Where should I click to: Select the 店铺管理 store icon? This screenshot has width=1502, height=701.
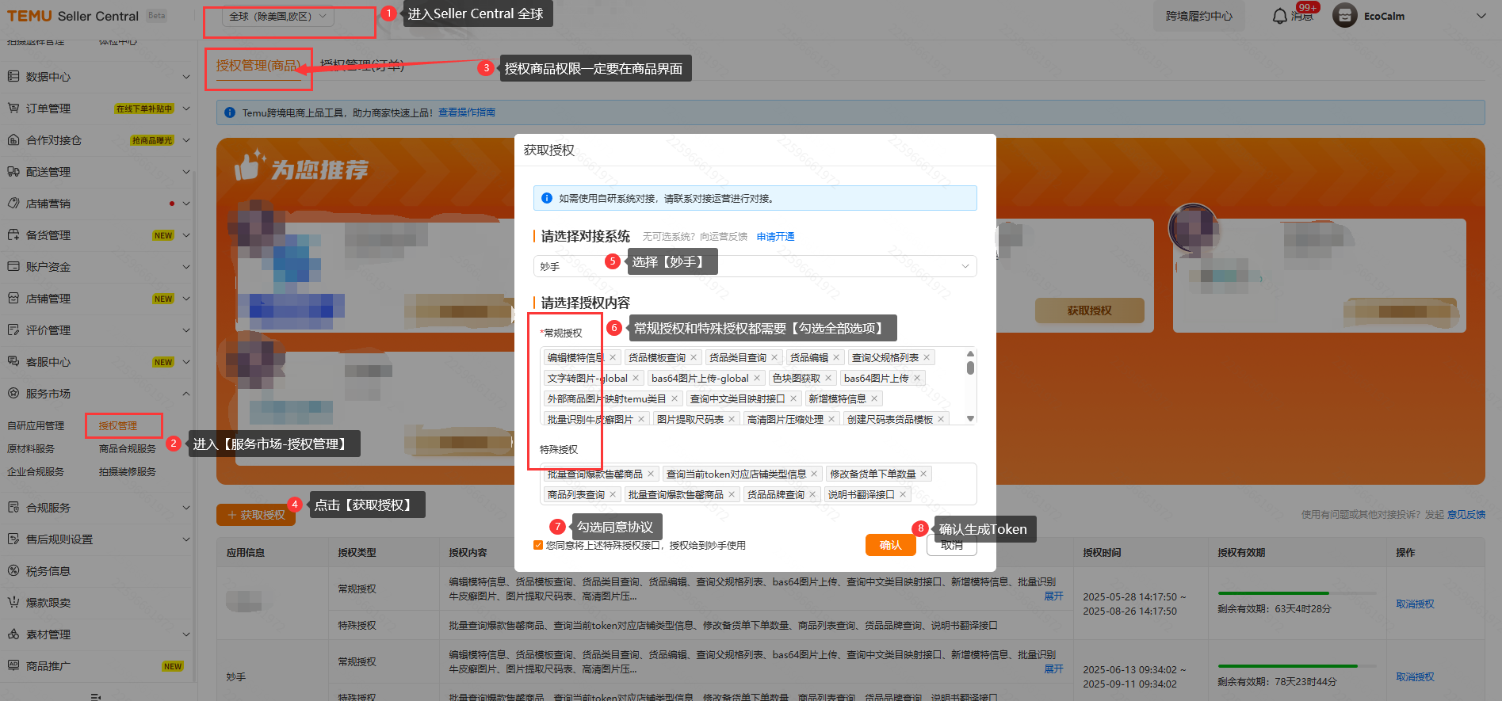13,299
